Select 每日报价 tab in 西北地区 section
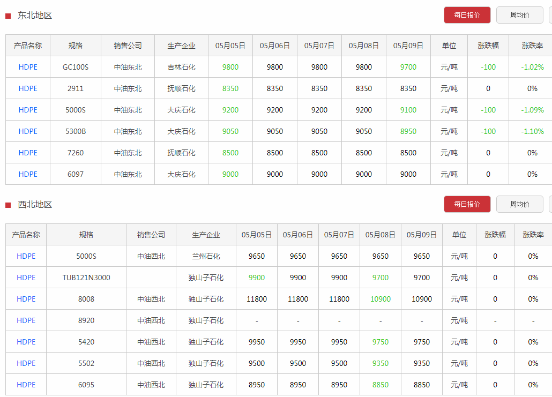552x397 pixels. pyautogui.click(x=467, y=204)
